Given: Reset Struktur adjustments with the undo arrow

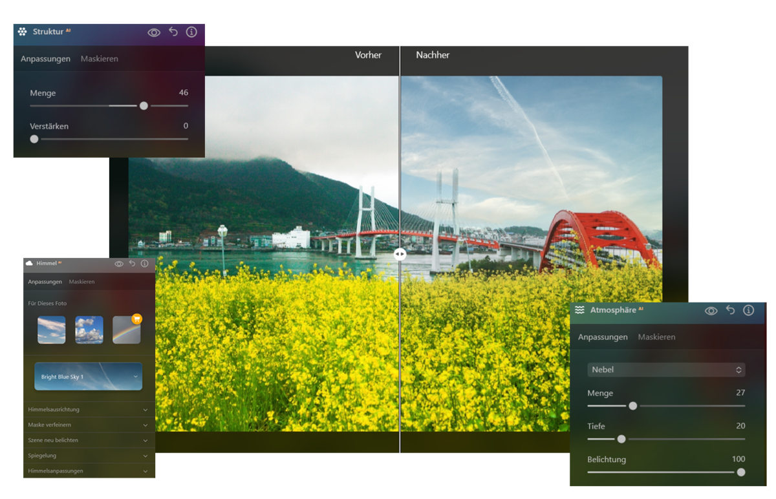Looking at the screenshot, I should [173, 31].
